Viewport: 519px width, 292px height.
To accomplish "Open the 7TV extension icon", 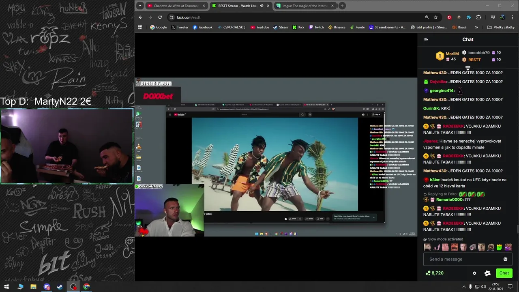I will 468,17.
